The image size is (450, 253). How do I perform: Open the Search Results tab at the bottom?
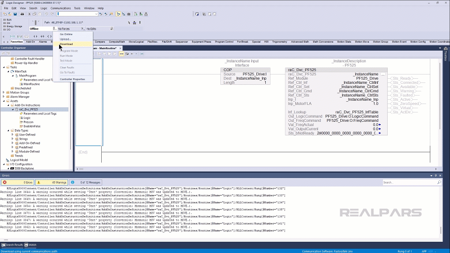12,245
